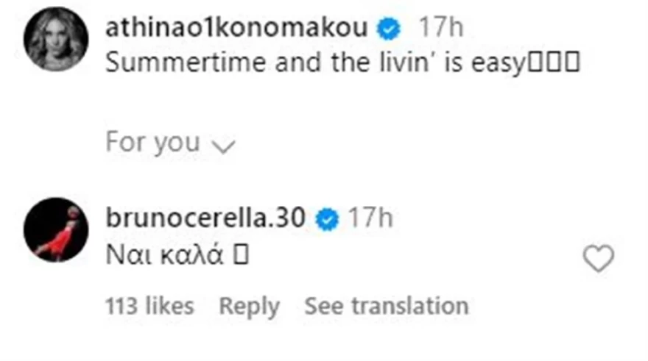
Task: Visit the athinao1konomakou username link
Action: [236, 29]
